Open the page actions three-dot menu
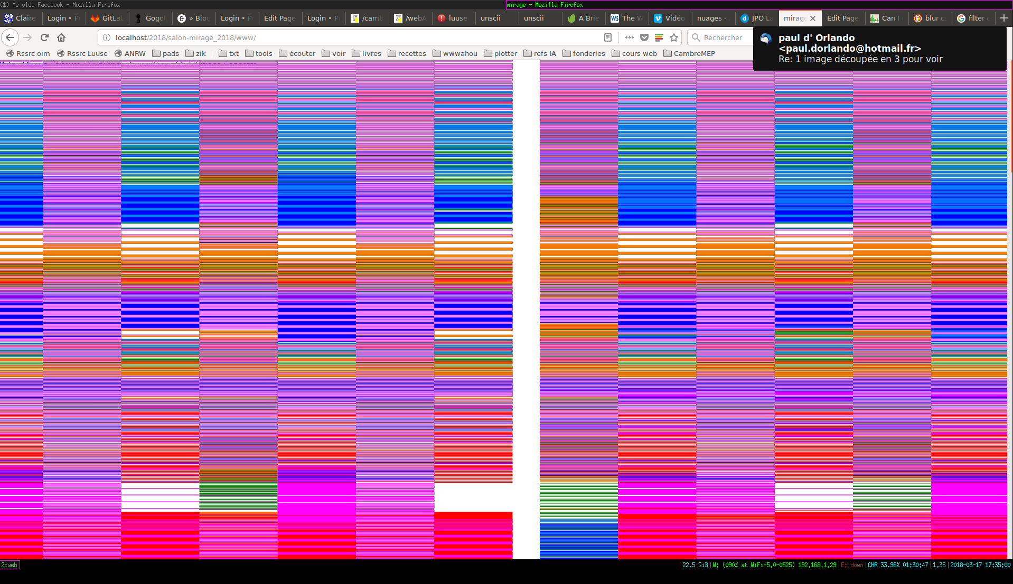 coord(629,37)
